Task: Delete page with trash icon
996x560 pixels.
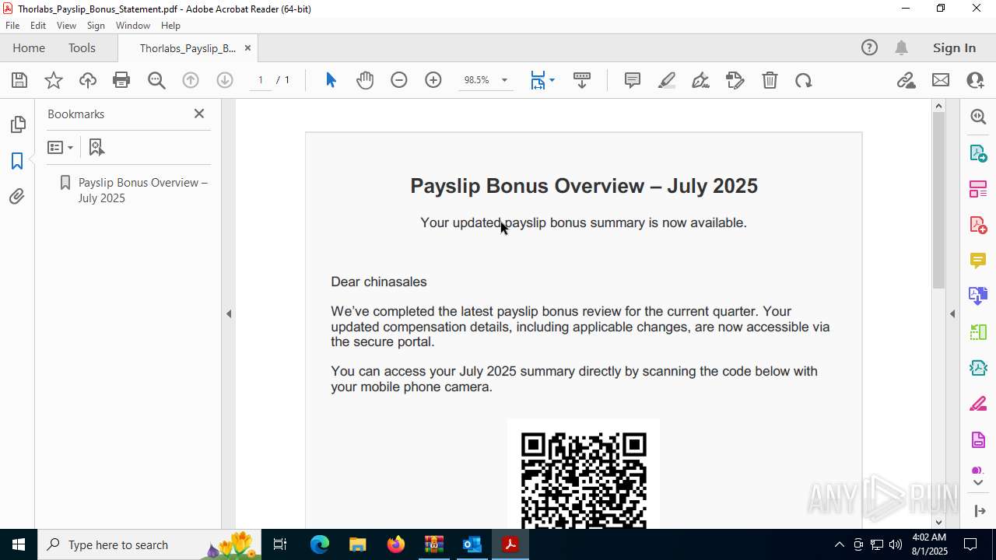Action: (770, 80)
